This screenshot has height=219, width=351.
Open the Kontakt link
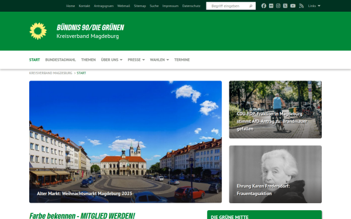point(84,6)
